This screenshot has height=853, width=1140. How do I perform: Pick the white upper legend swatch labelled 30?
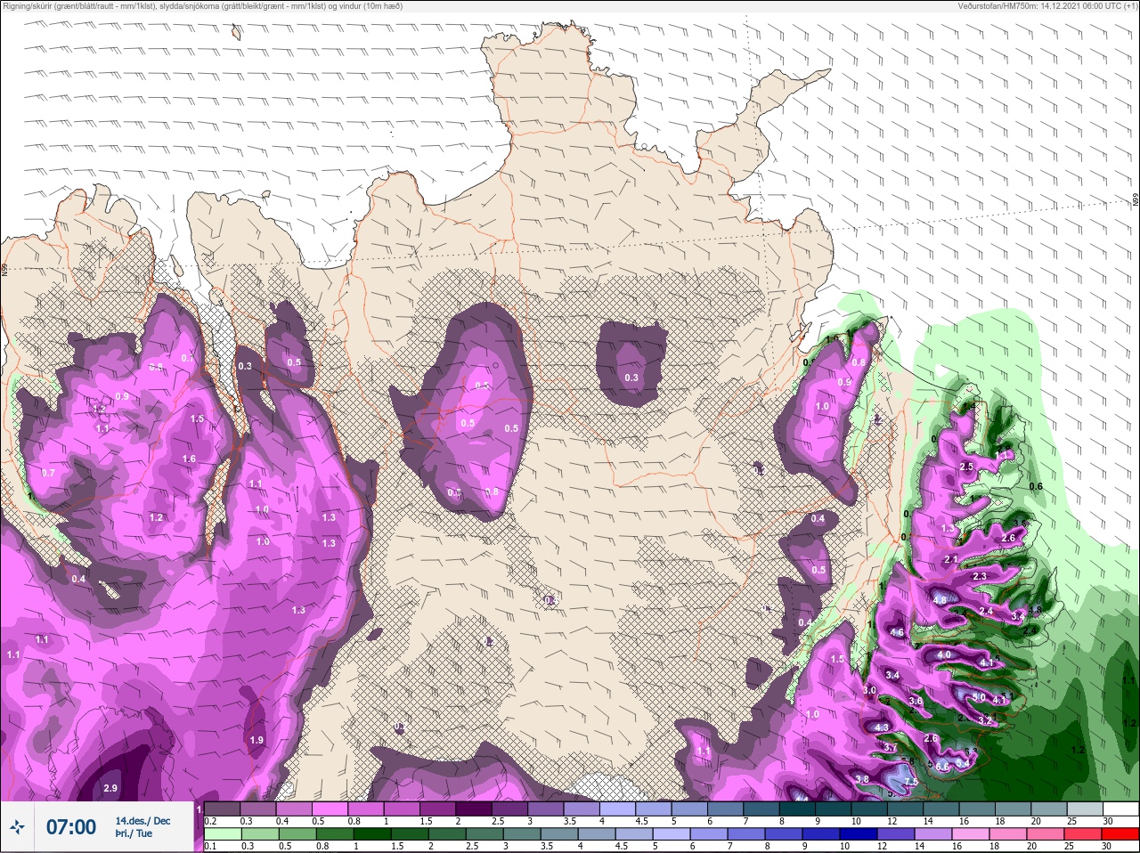coord(1121,809)
